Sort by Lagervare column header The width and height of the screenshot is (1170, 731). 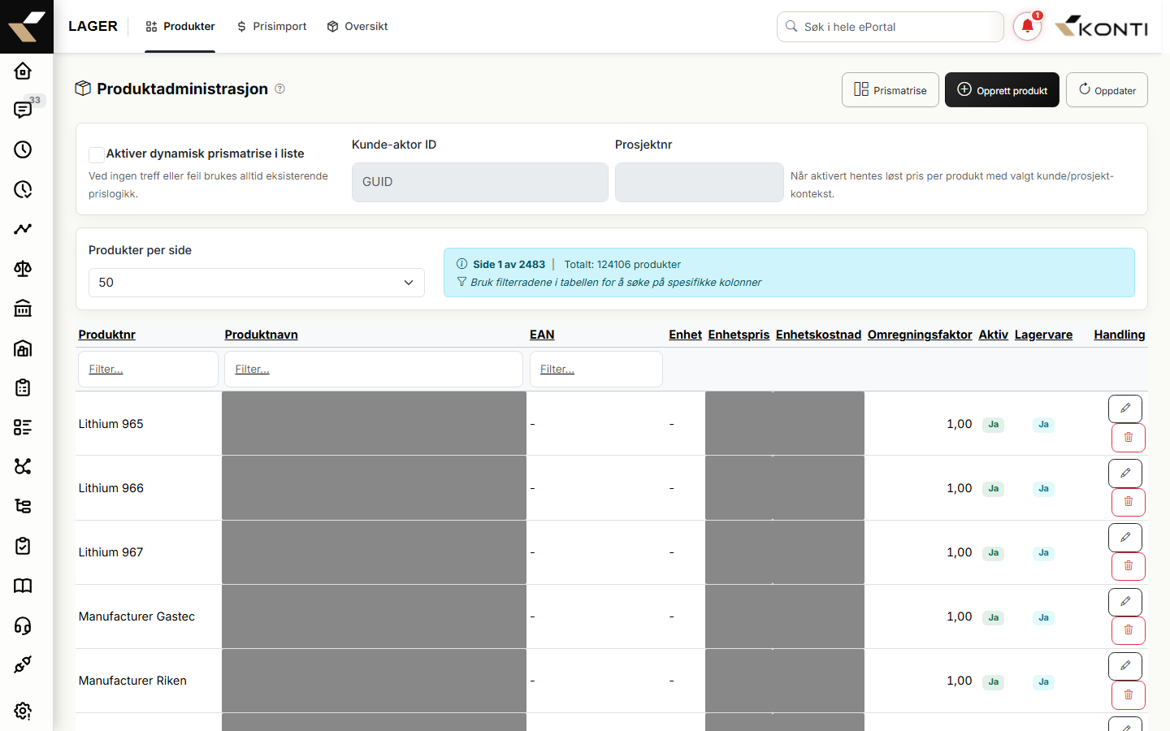coord(1043,335)
